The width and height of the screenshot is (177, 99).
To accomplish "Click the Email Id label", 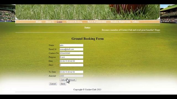I will pyautogui.click(x=53, y=49).
